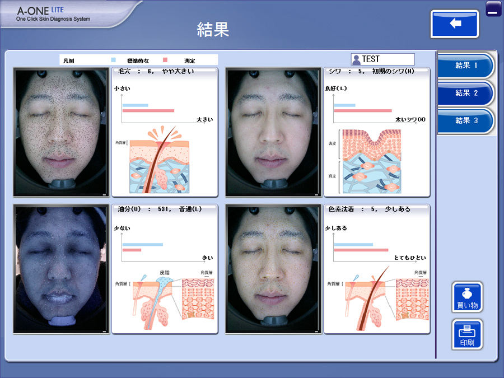This screenshot has width=504, height=378.
Task: Open the wrinkle analysis face photo
Action: tap(273, 132)
